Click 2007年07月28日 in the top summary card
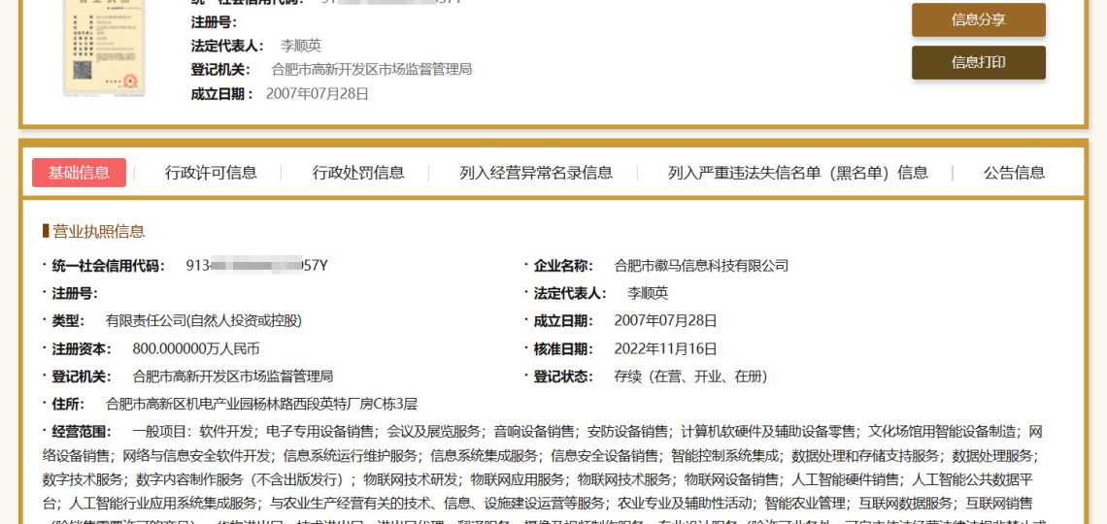 click(x=317, y=94)
